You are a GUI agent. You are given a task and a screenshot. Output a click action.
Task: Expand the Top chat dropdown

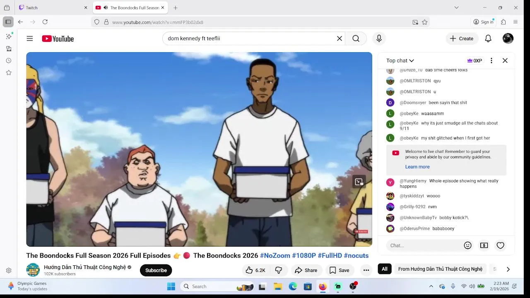tap(400, 60)
